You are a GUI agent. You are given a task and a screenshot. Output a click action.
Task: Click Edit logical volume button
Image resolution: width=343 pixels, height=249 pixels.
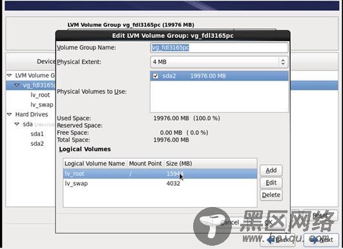[x=271, y=183]
